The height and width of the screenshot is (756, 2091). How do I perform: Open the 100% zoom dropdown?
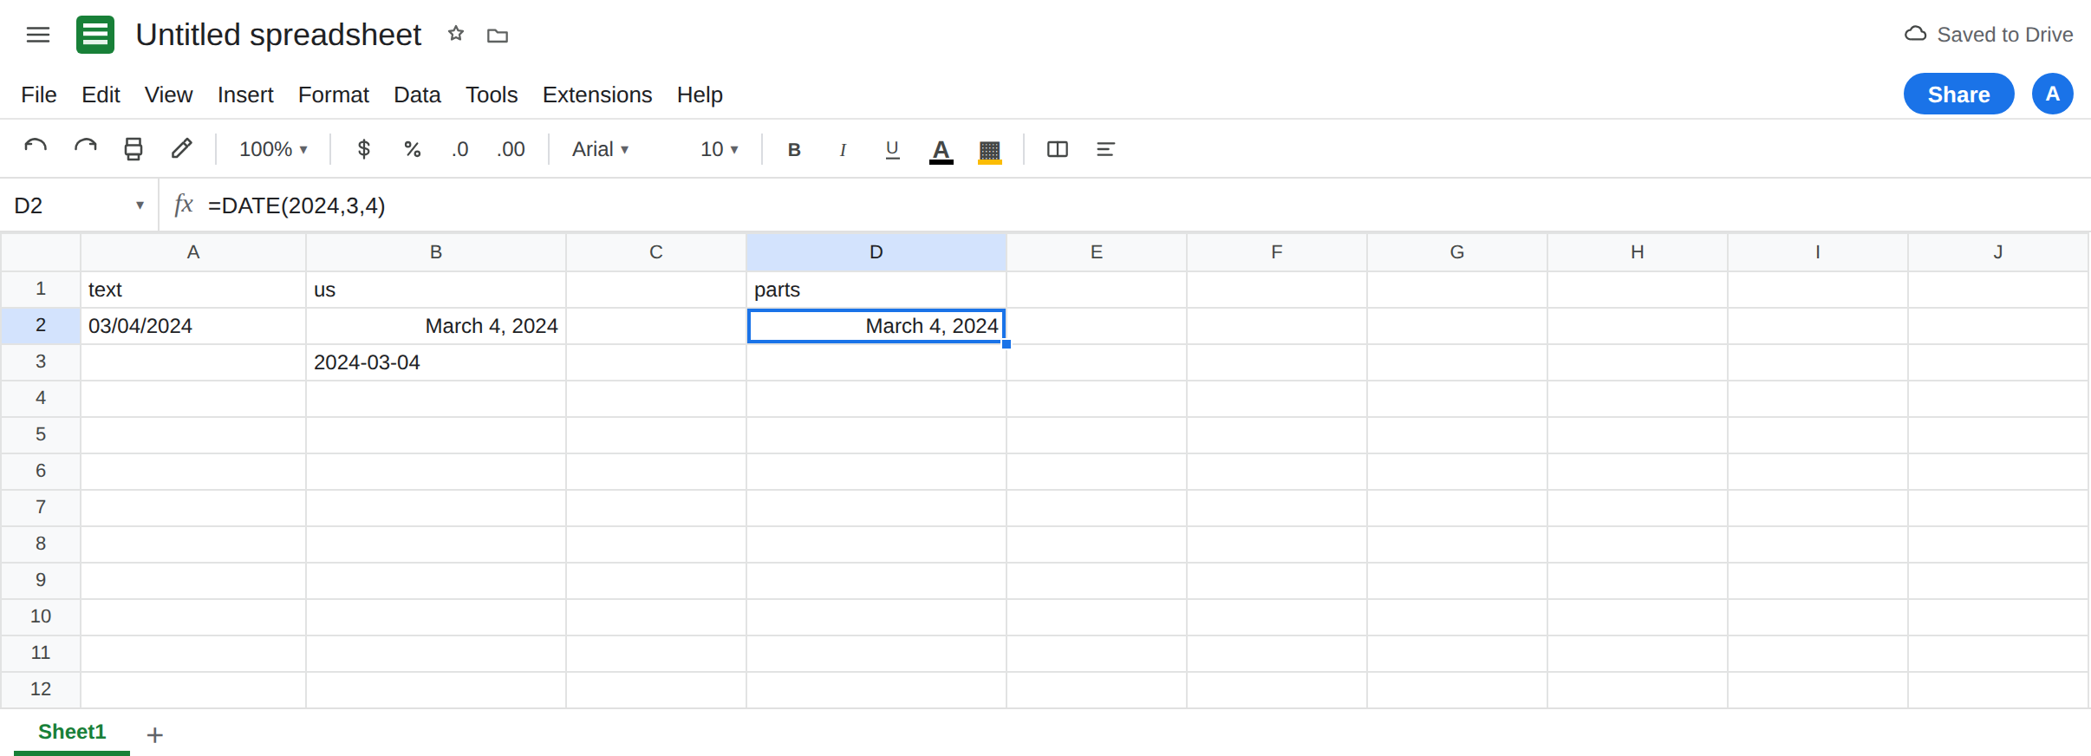[x=273, y=149]
